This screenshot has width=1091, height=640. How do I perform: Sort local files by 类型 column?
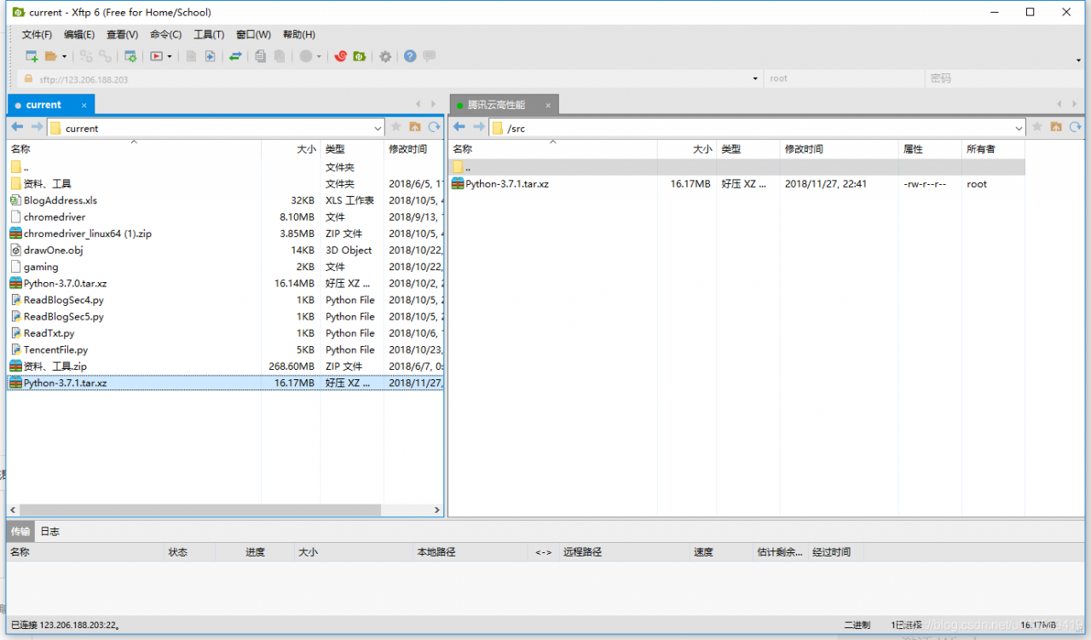(x=352, y=149)
